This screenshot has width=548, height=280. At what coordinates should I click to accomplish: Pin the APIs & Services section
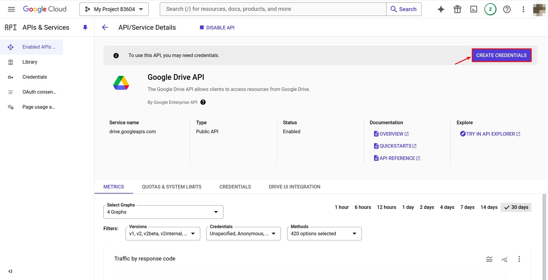[85, 27]
